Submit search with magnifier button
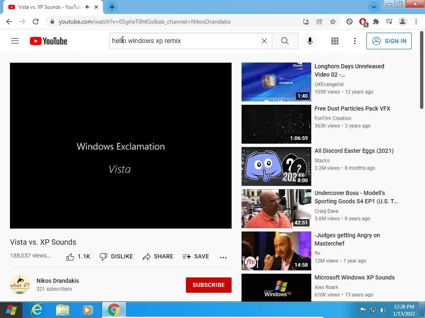This screenshot has width=425, height=318. [285, 41]
